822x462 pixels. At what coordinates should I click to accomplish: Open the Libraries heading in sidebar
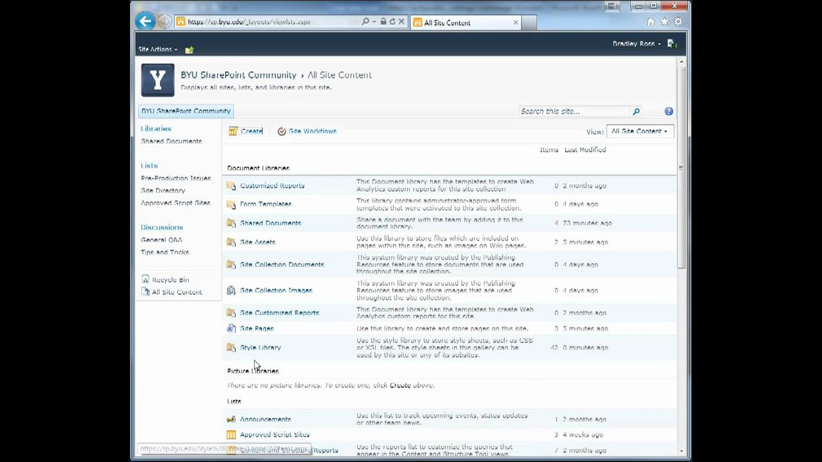pyautogui.click(x=156, y=129)
